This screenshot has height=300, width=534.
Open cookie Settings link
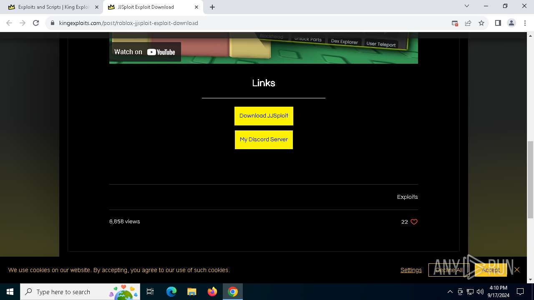[411, 270]
